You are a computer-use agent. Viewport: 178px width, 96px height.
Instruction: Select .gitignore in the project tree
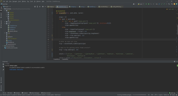9,37
